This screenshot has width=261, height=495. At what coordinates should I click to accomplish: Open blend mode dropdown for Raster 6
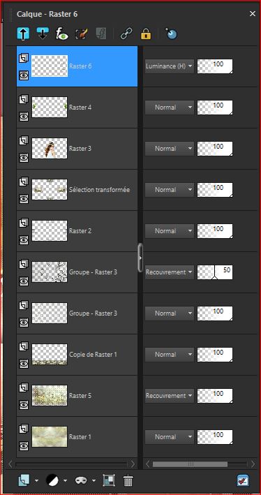click(x=170, y=66)
